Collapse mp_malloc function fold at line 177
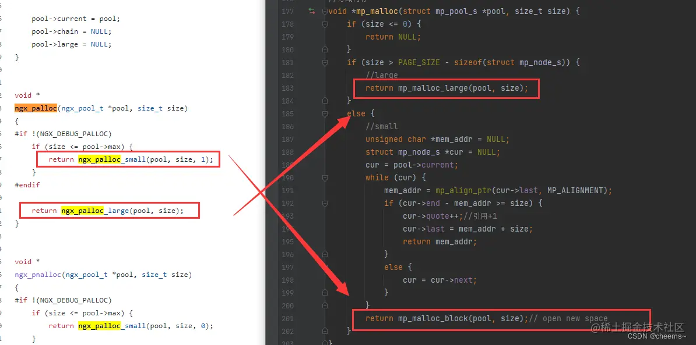Viewport: 696px width, 345px height. (x=325, y=11)
